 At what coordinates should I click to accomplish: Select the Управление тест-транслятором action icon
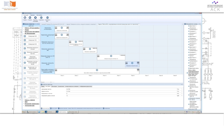coord(25,68)
